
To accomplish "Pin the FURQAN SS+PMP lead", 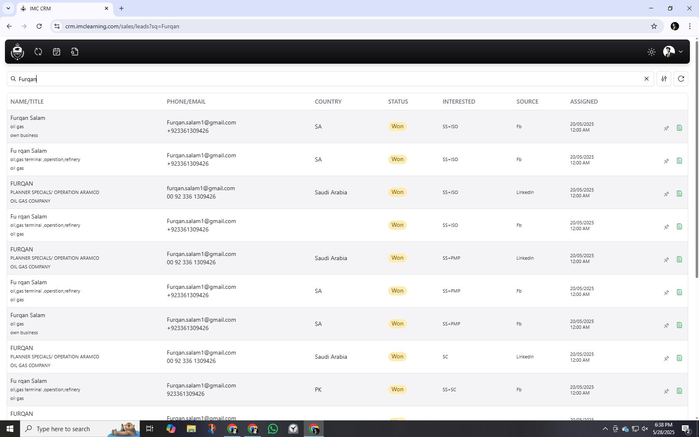I will click(666, 260).
